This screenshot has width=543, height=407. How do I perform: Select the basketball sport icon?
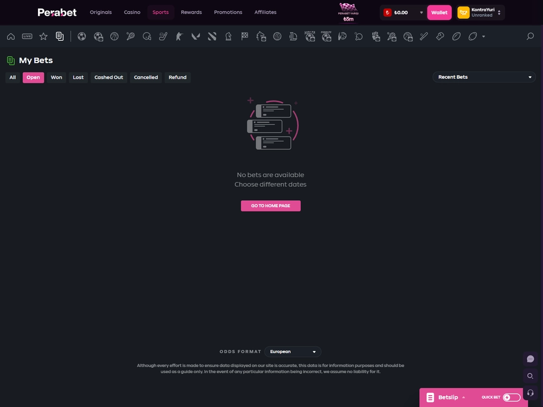tap(114, 36)
